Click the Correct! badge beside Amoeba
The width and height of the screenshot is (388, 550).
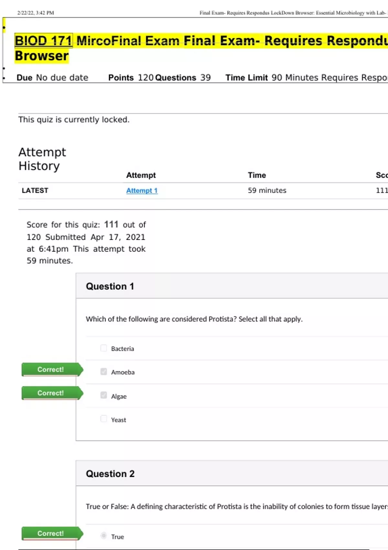(x=51, y=369)
